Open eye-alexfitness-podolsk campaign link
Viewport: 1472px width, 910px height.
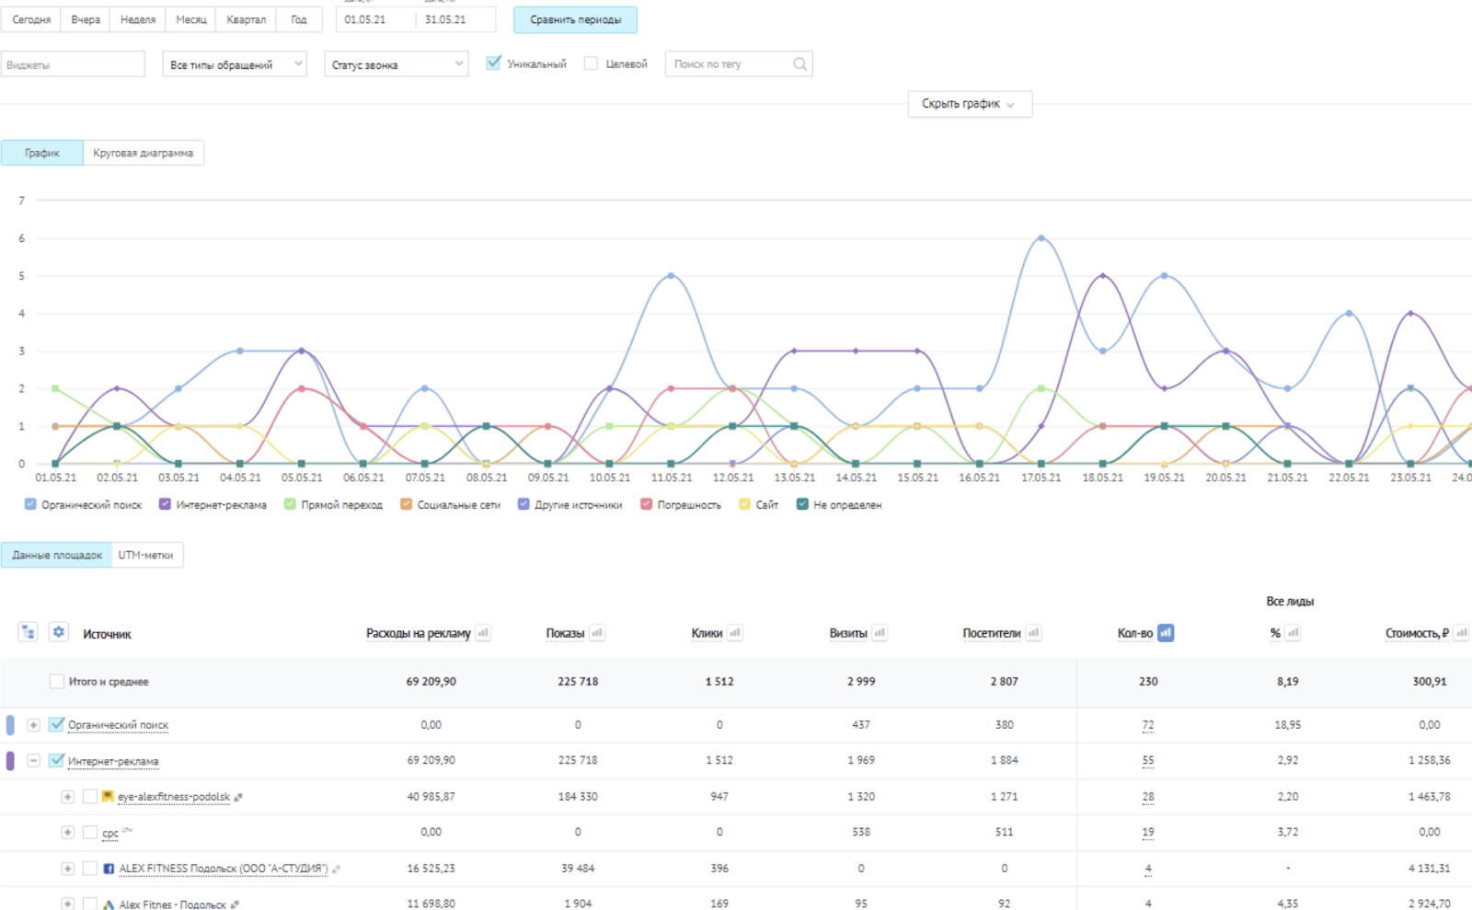pos(174,797)
